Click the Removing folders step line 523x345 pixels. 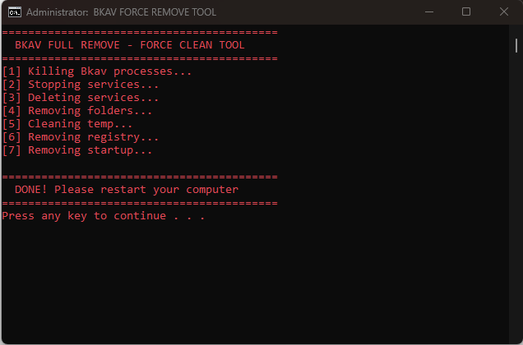click(77, 111)
